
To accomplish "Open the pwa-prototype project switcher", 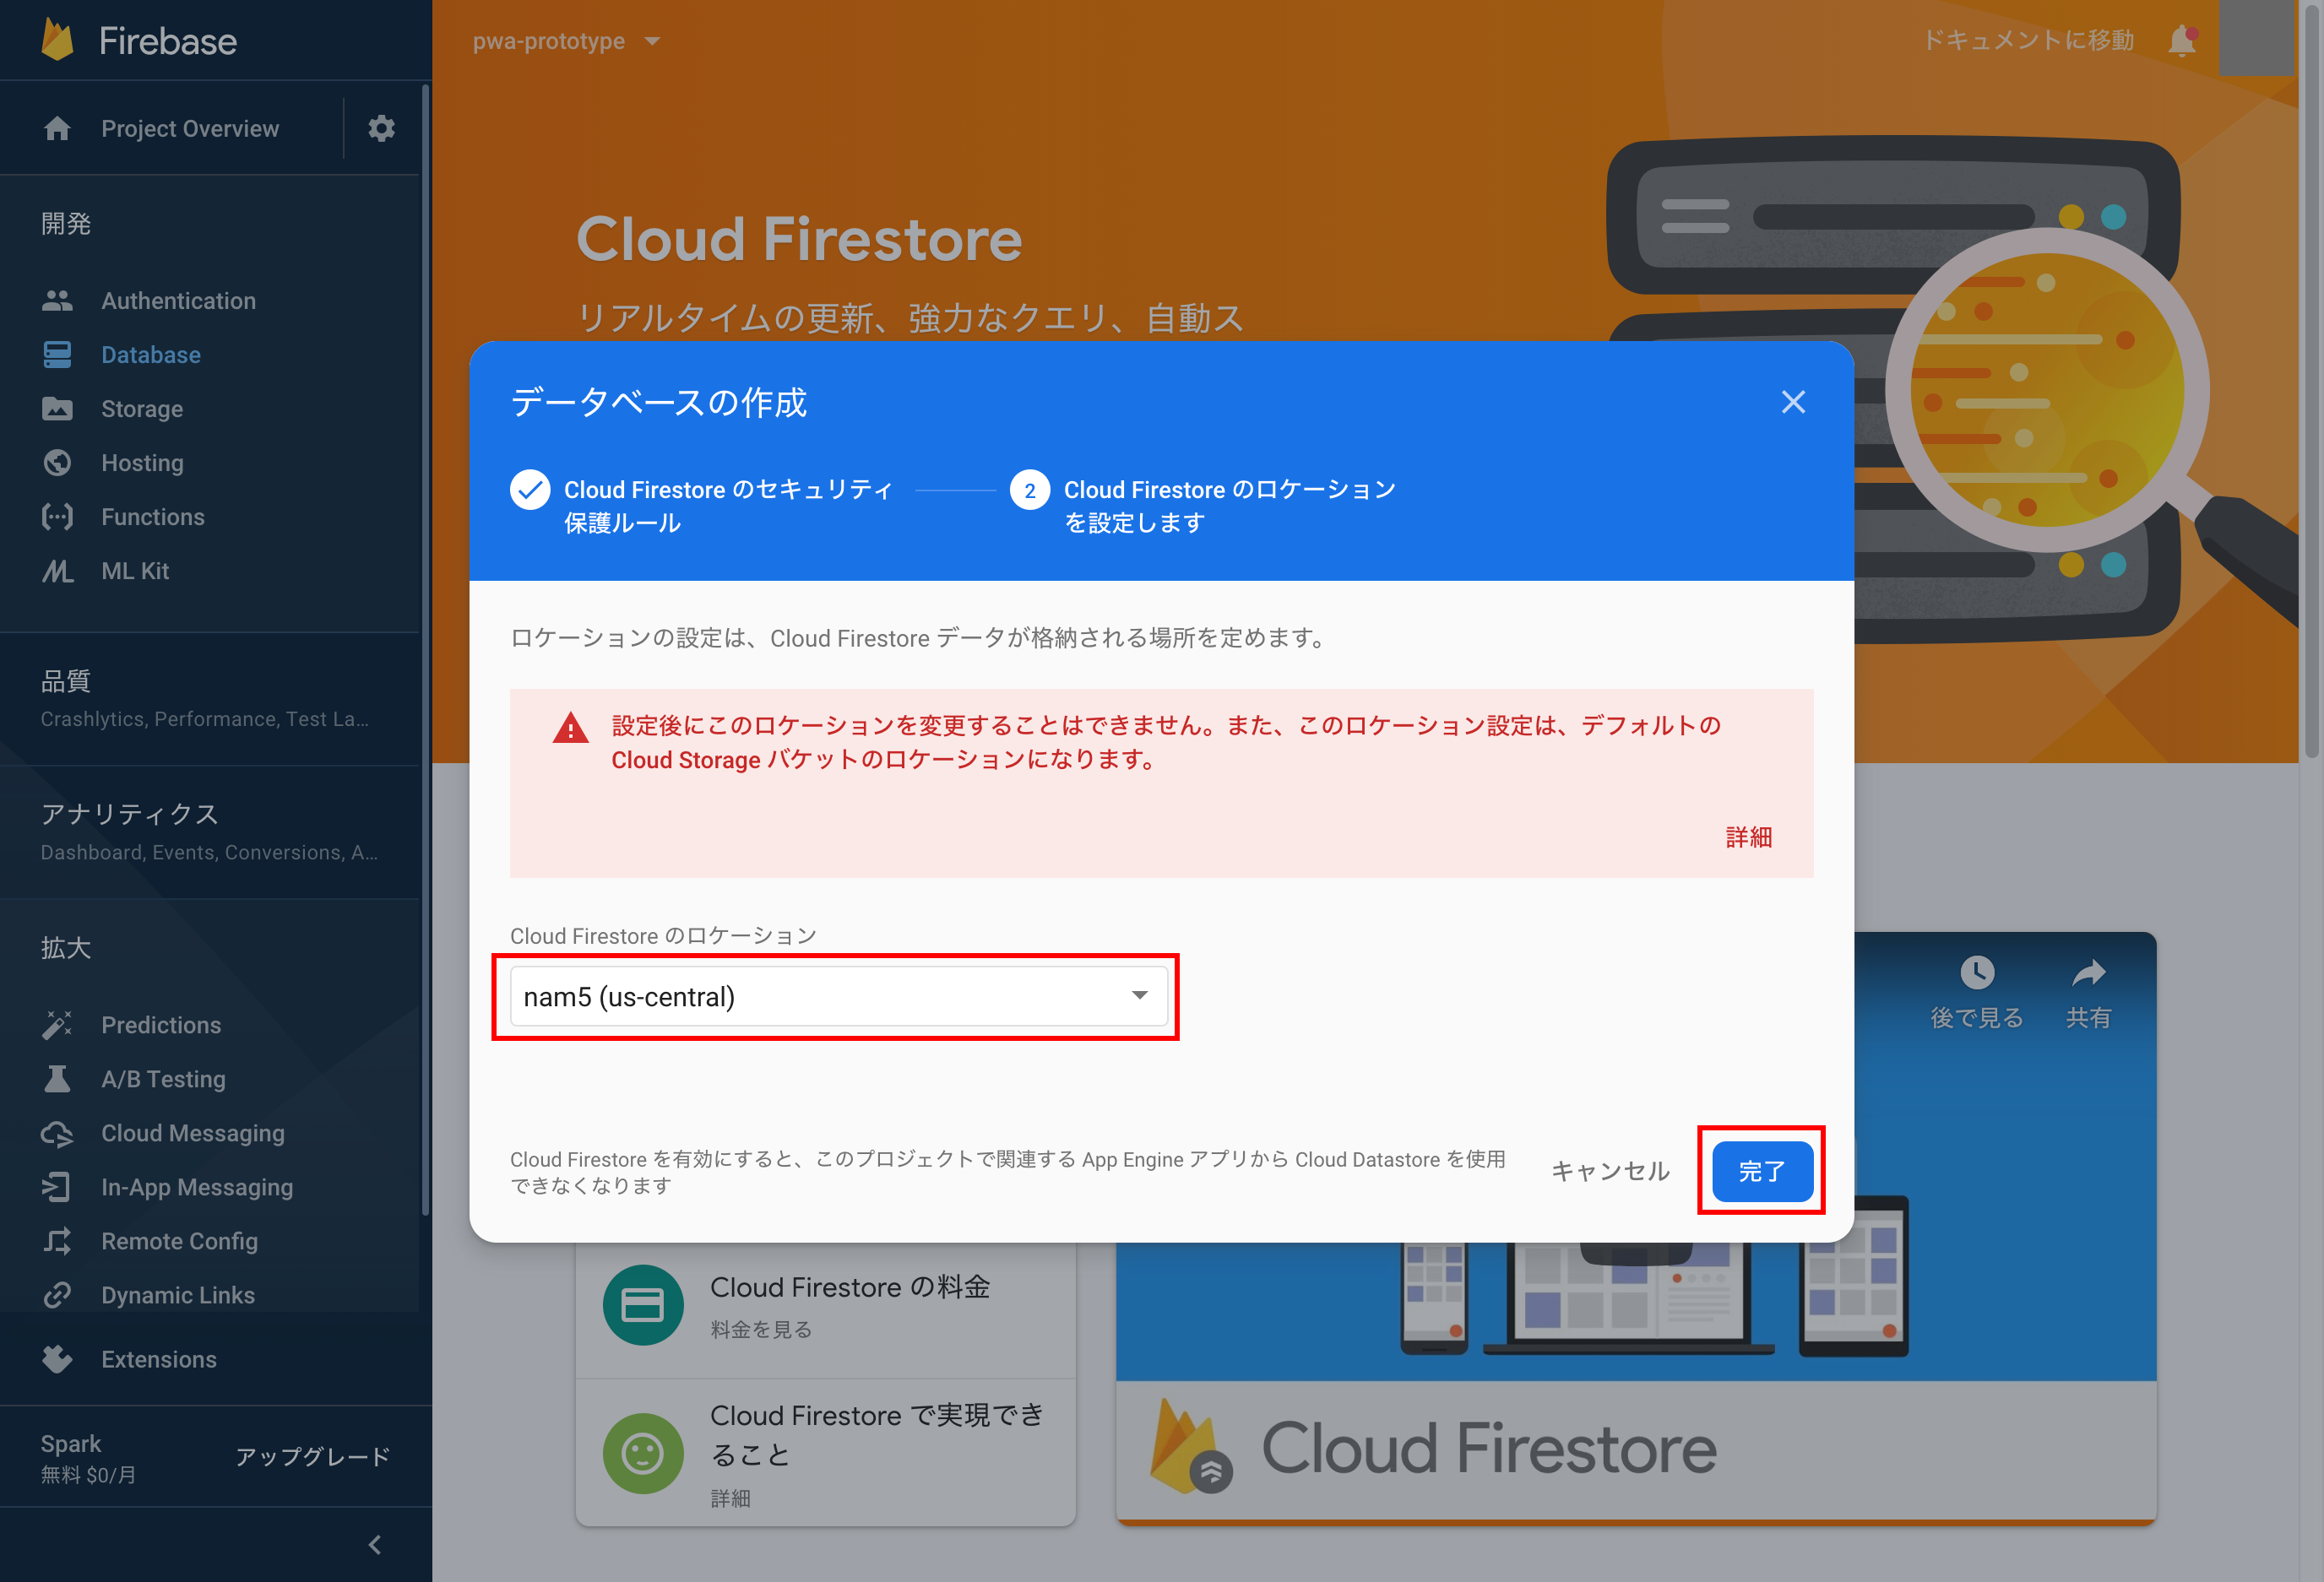I will click(x=565, y=41).
